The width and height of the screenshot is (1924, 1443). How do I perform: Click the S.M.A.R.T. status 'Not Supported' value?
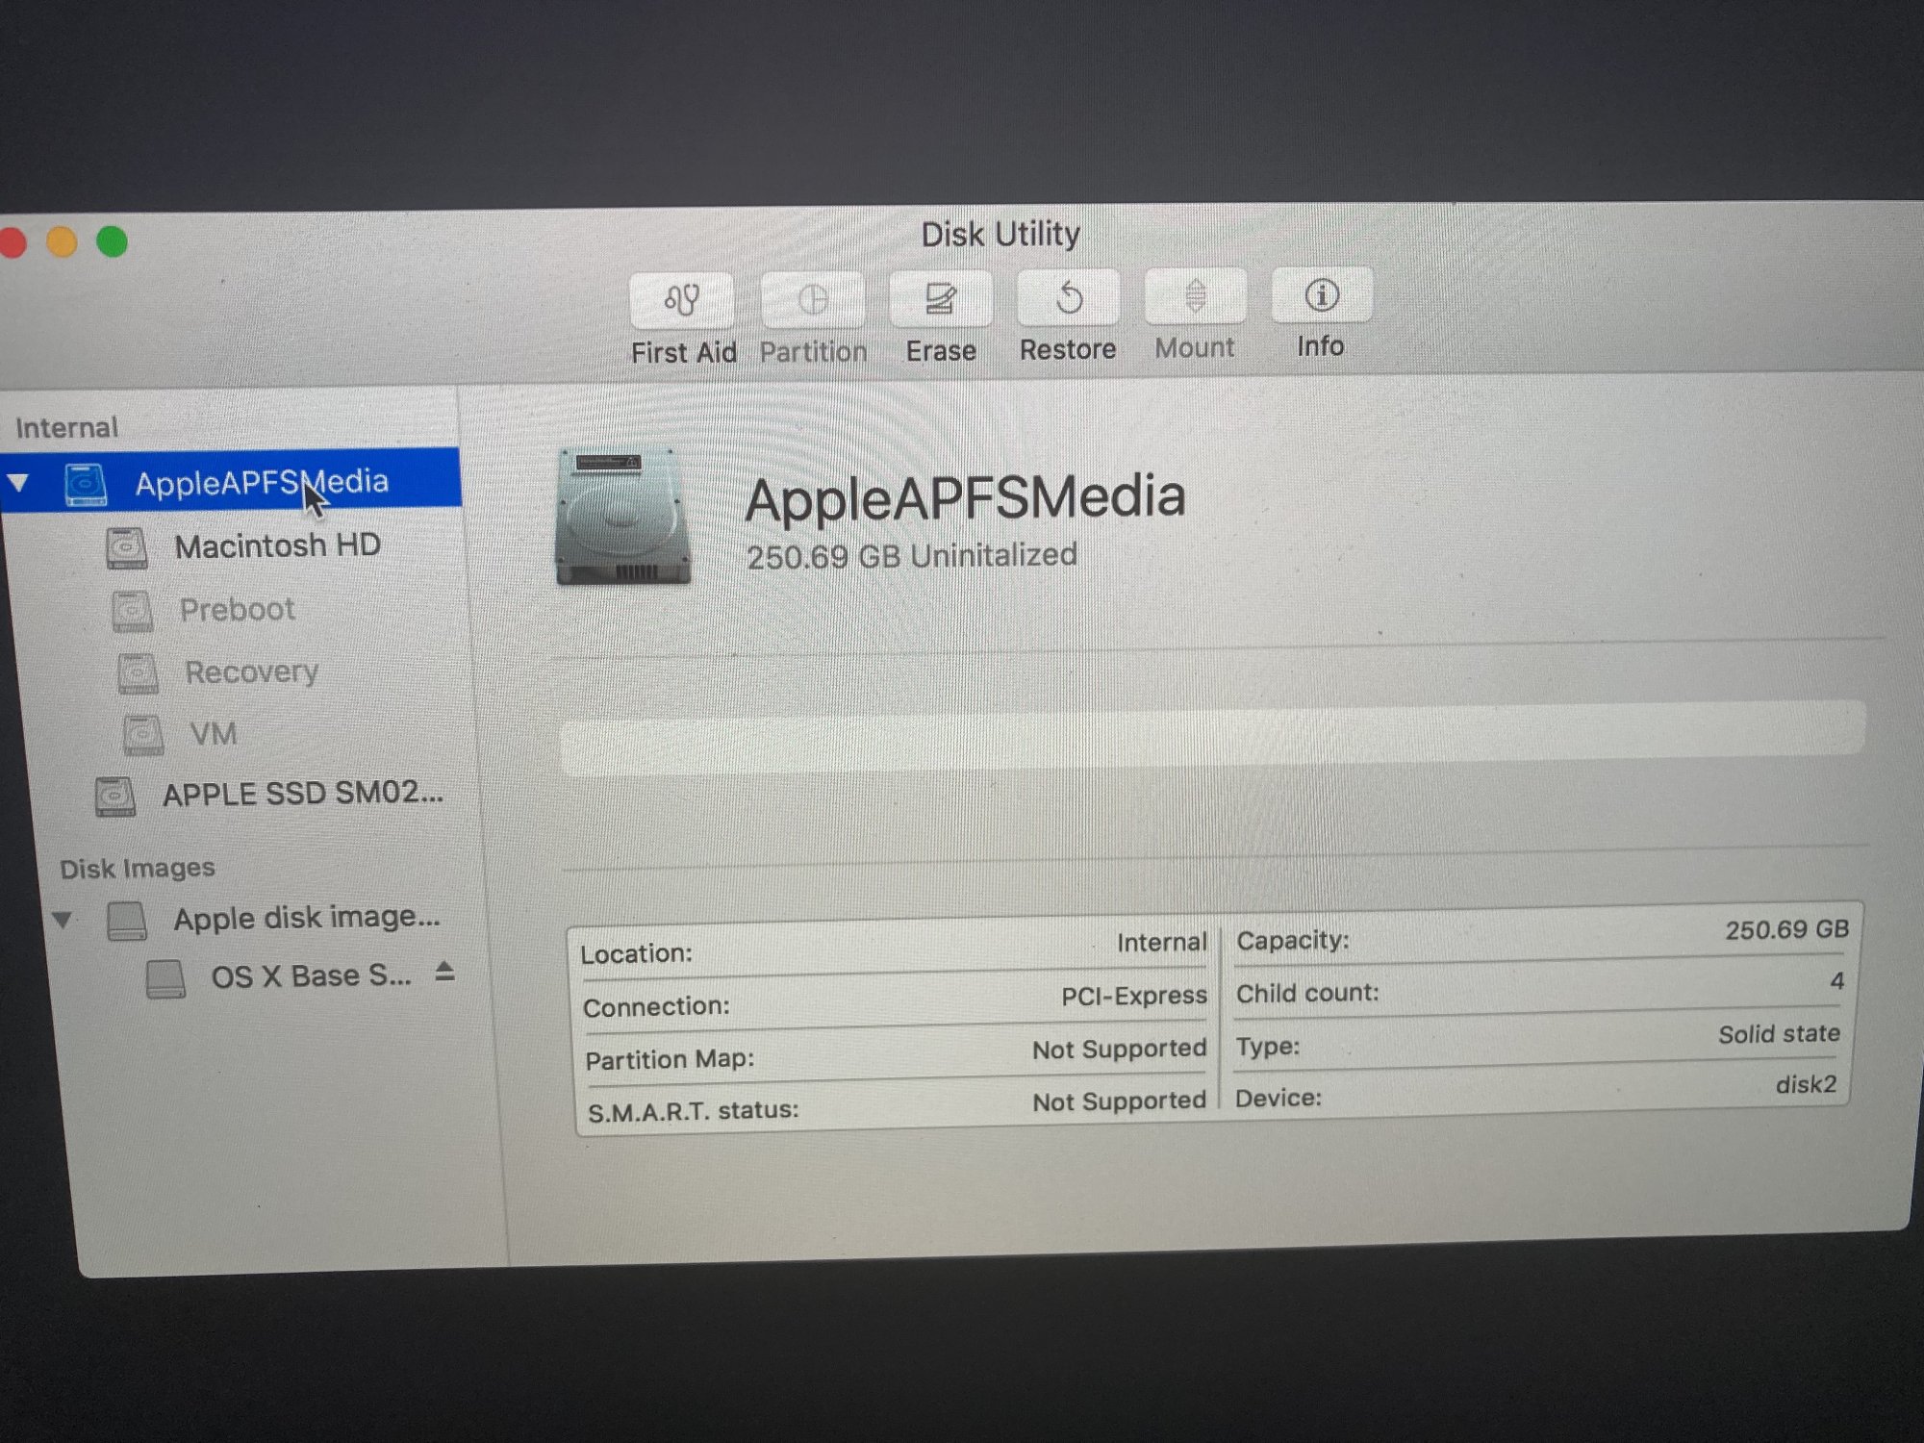[x=1120, y=1101]
